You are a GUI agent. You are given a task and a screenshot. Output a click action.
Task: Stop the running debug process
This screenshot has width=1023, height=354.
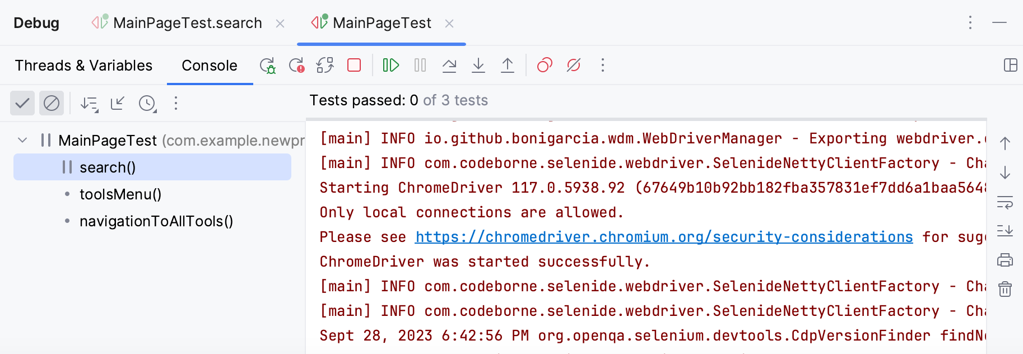354,65
